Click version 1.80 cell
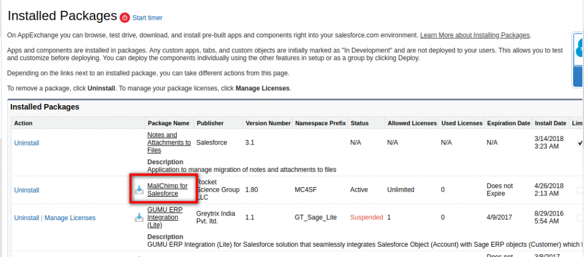 click(x=252, y=190)
